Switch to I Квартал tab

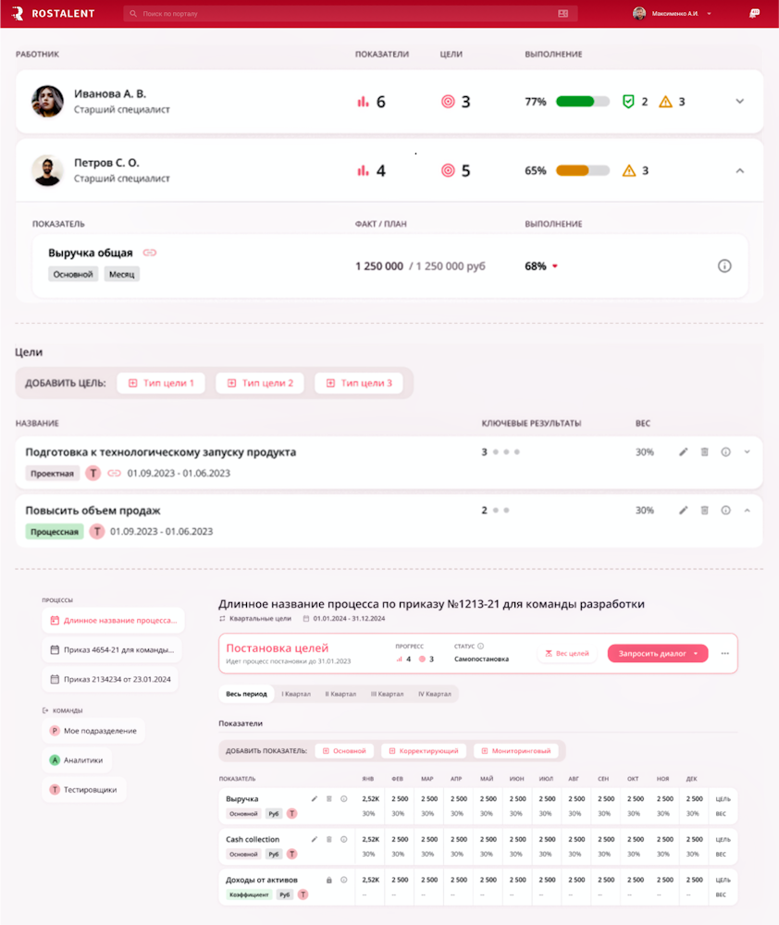tap(296, 694)
